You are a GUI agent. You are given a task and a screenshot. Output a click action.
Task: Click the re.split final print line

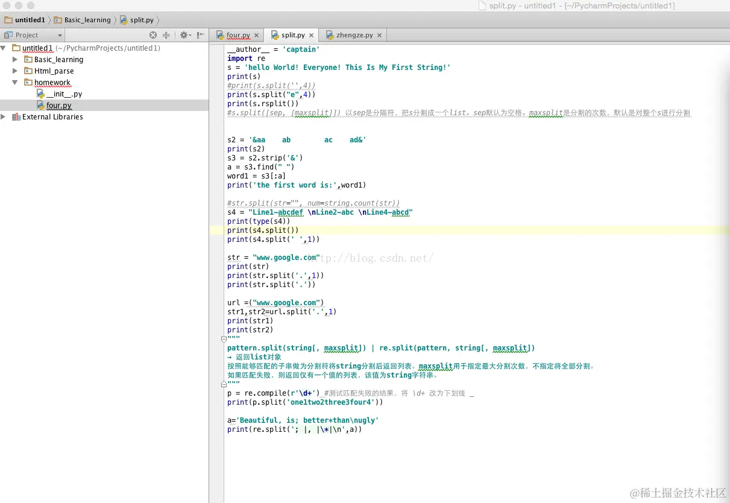(294, 429)
